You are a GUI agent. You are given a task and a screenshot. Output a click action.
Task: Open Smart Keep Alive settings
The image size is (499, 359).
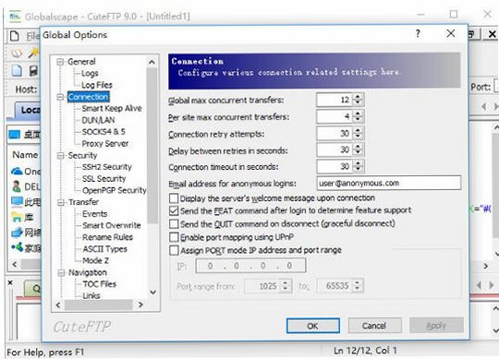[112, 108]
